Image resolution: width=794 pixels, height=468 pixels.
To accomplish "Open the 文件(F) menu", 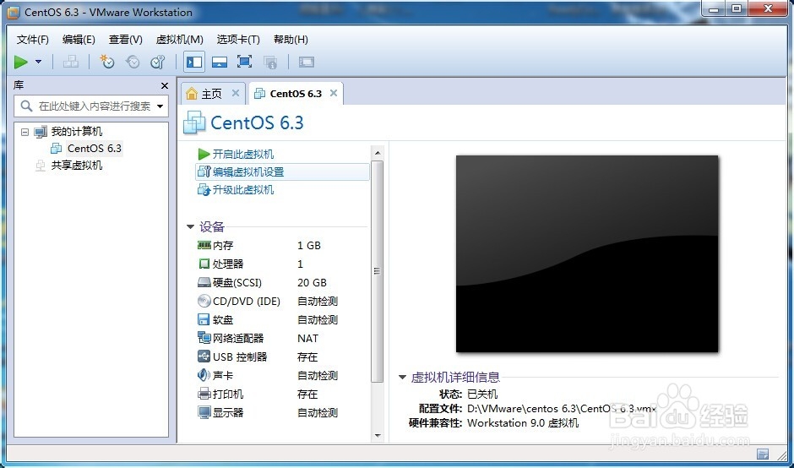I will (x=33, y=40).
